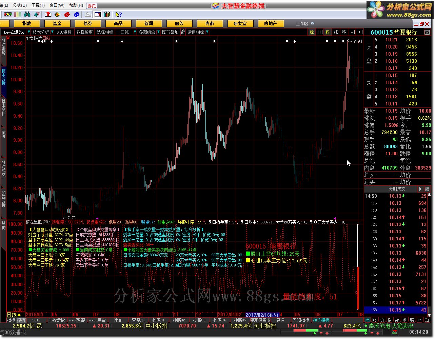The height and width of the screenshot is (339, 435).
Task: Click the lock icon beside 图形叠加
Action: (x=183, y=32)
